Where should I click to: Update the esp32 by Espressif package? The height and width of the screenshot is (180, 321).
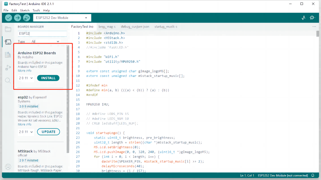48,132
